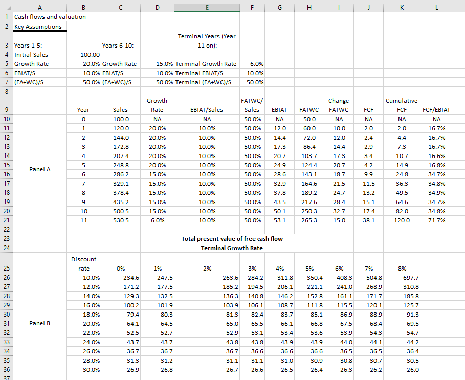Select the Cash flows and valuation title cell
Screen dimensions: 465x380
coord(39,17)
